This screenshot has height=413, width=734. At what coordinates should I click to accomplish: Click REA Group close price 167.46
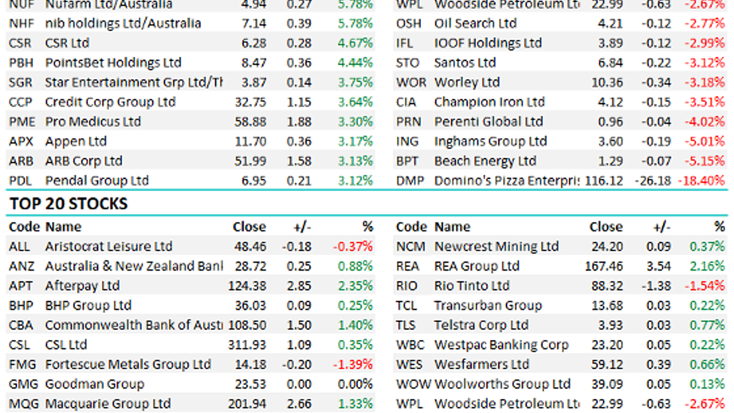click(603, 267)
